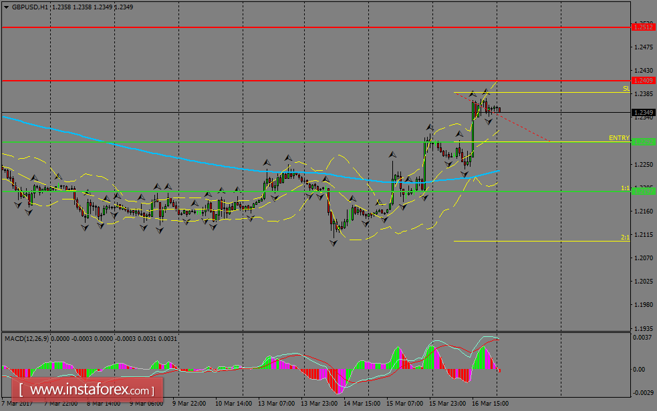Click the 10 Mar 14:00 time label

tap(233, 404)
